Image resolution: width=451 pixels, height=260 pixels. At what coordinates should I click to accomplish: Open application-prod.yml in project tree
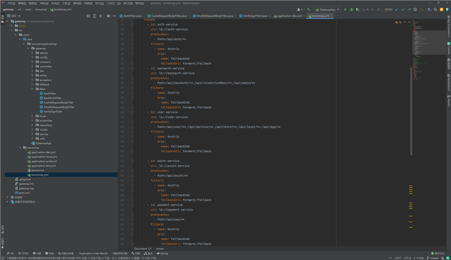(x=44, y=161)
